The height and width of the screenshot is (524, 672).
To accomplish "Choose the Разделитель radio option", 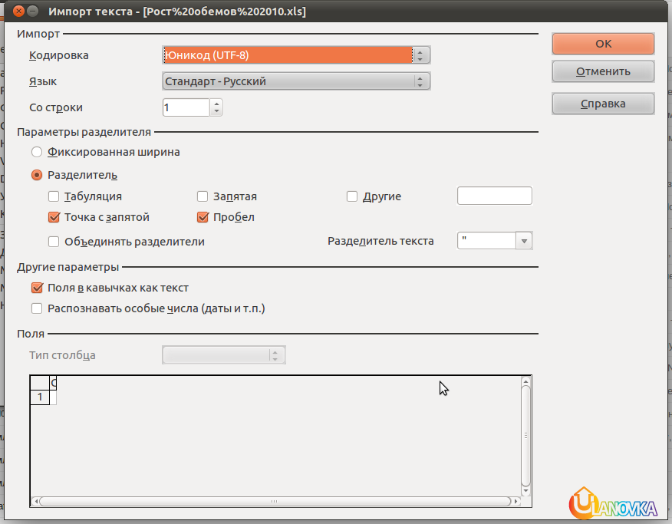I will point(37,175).
